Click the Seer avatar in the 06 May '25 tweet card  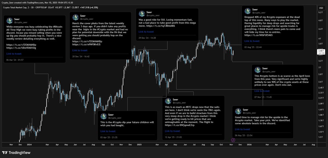click(238, 111)
